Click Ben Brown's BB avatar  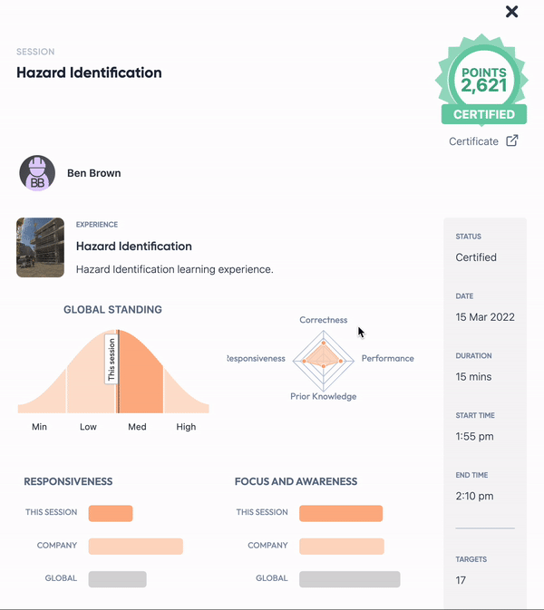(37, 173)
